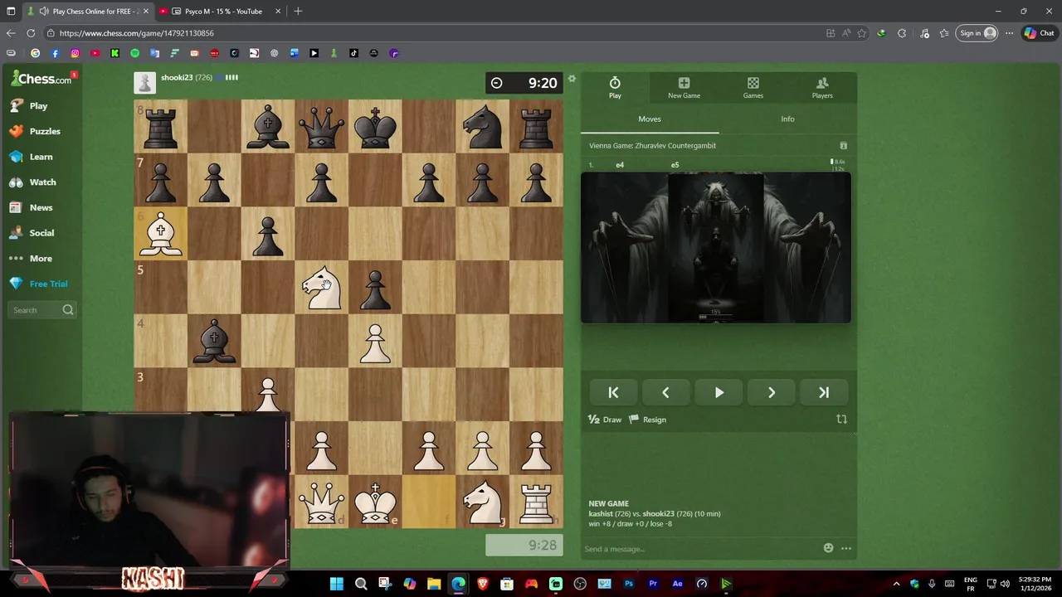Open board settings gear icon
Screen dimensions: 1062x597
point(572,80)
